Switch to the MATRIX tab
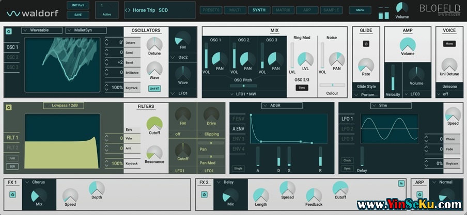This screenshot has height=215, width=467. 283,10
